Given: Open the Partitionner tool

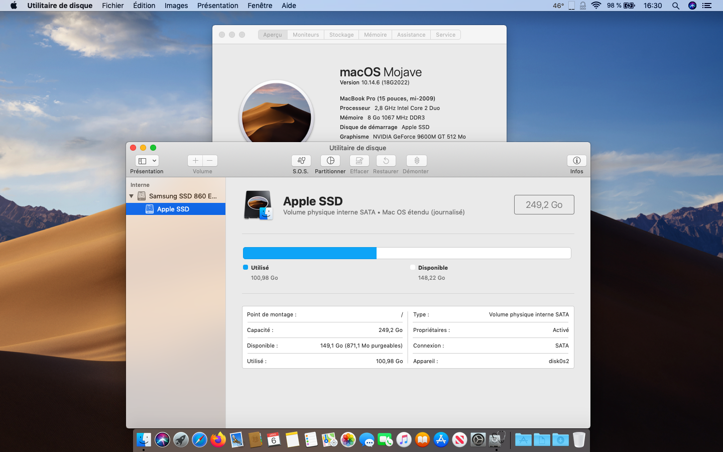Looking at the screenshot, I should tap(330, 161).
